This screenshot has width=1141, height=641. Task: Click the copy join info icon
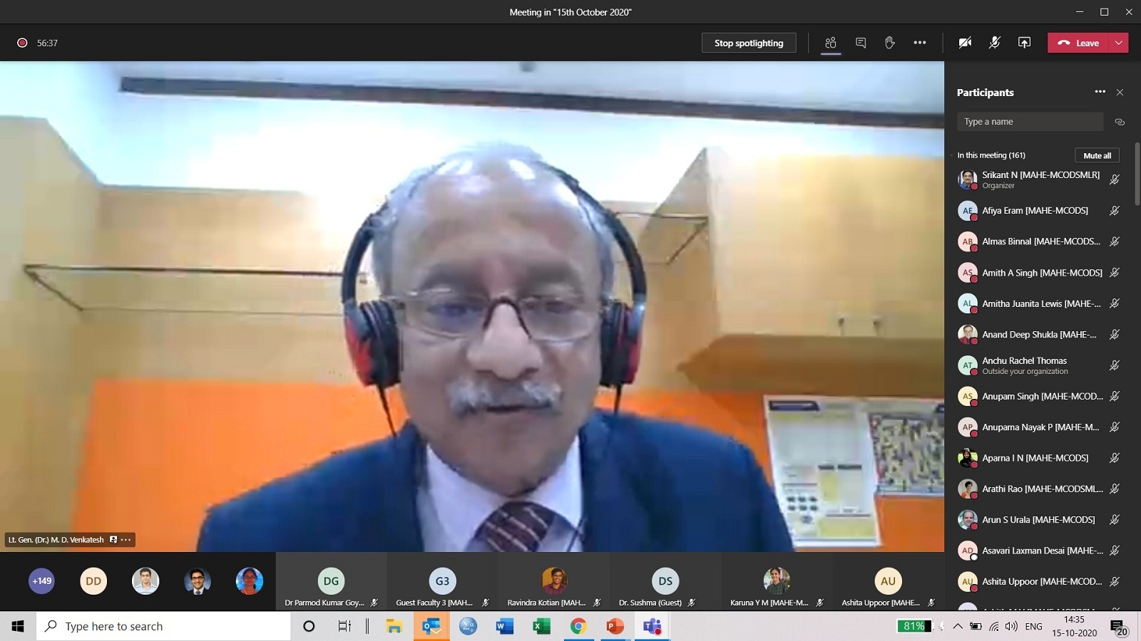1120,122
